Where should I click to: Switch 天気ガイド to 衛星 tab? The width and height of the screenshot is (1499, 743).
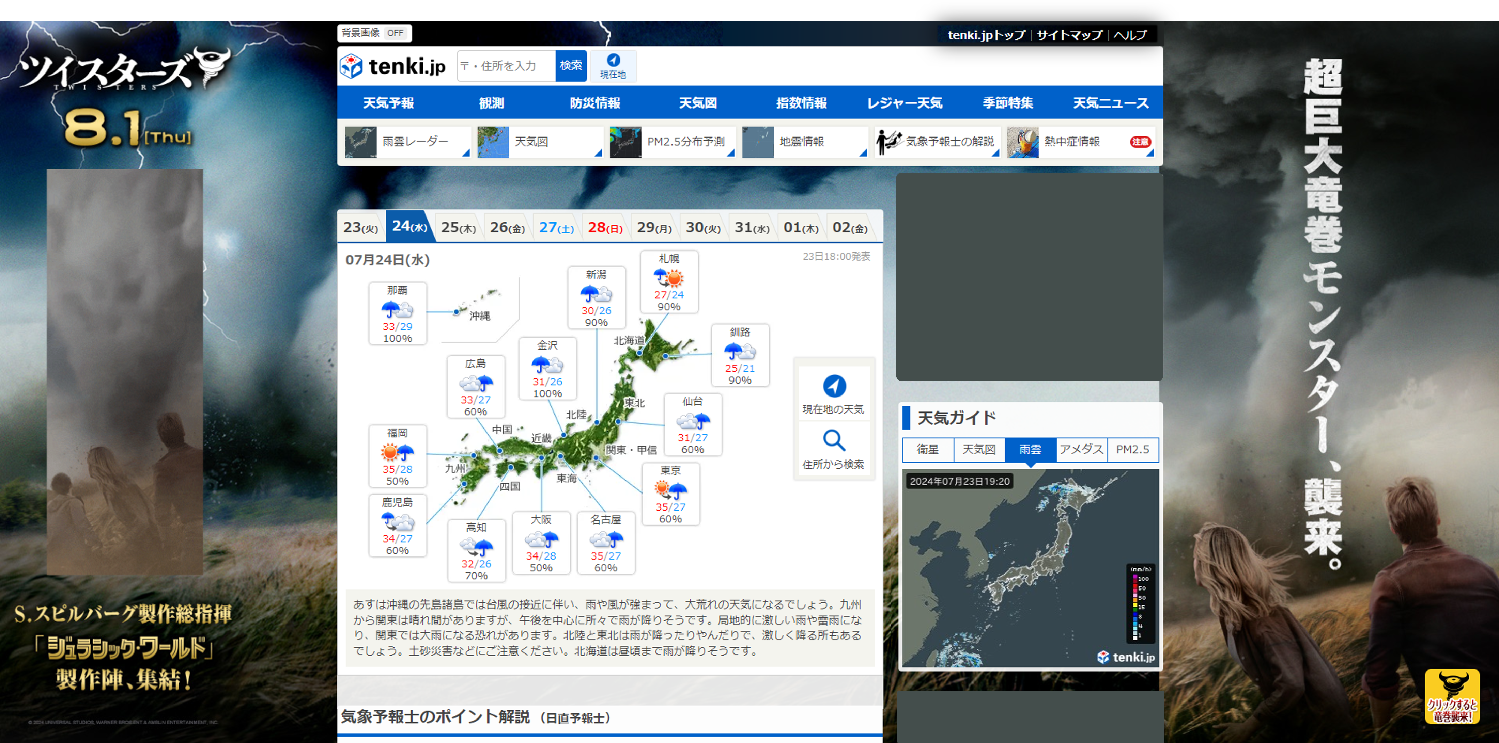tap(928, 449)
